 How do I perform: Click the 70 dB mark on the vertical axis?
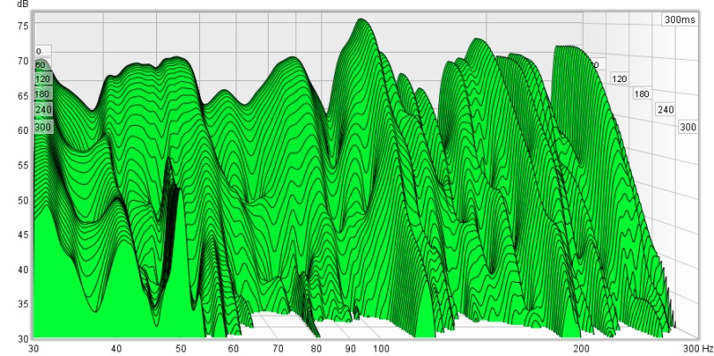23,61
